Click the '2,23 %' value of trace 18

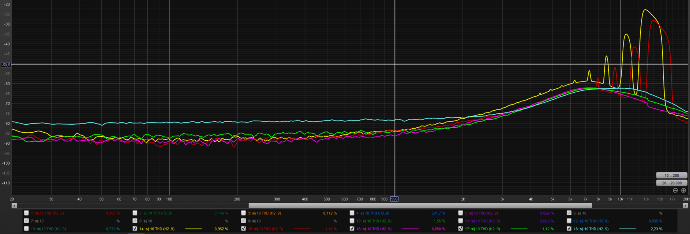[x=657, y=229]
